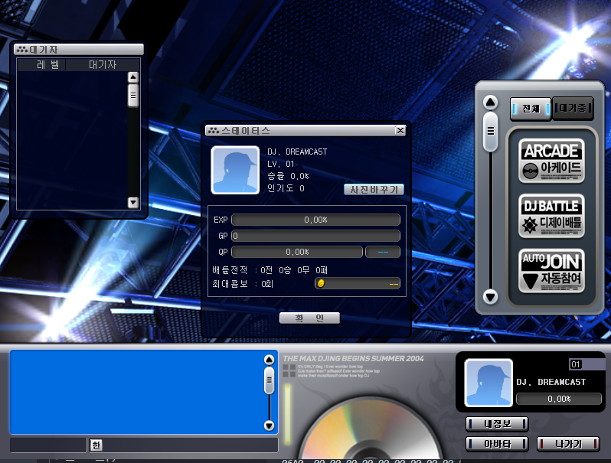Click the chat recipient input box
Viewport: 611px width, 463px height.
48,445
